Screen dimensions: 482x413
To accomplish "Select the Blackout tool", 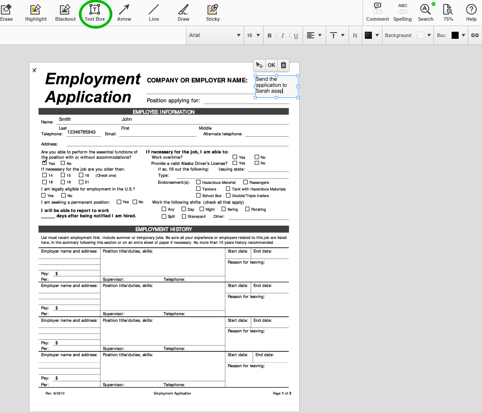I will click(x=65, y=13).
